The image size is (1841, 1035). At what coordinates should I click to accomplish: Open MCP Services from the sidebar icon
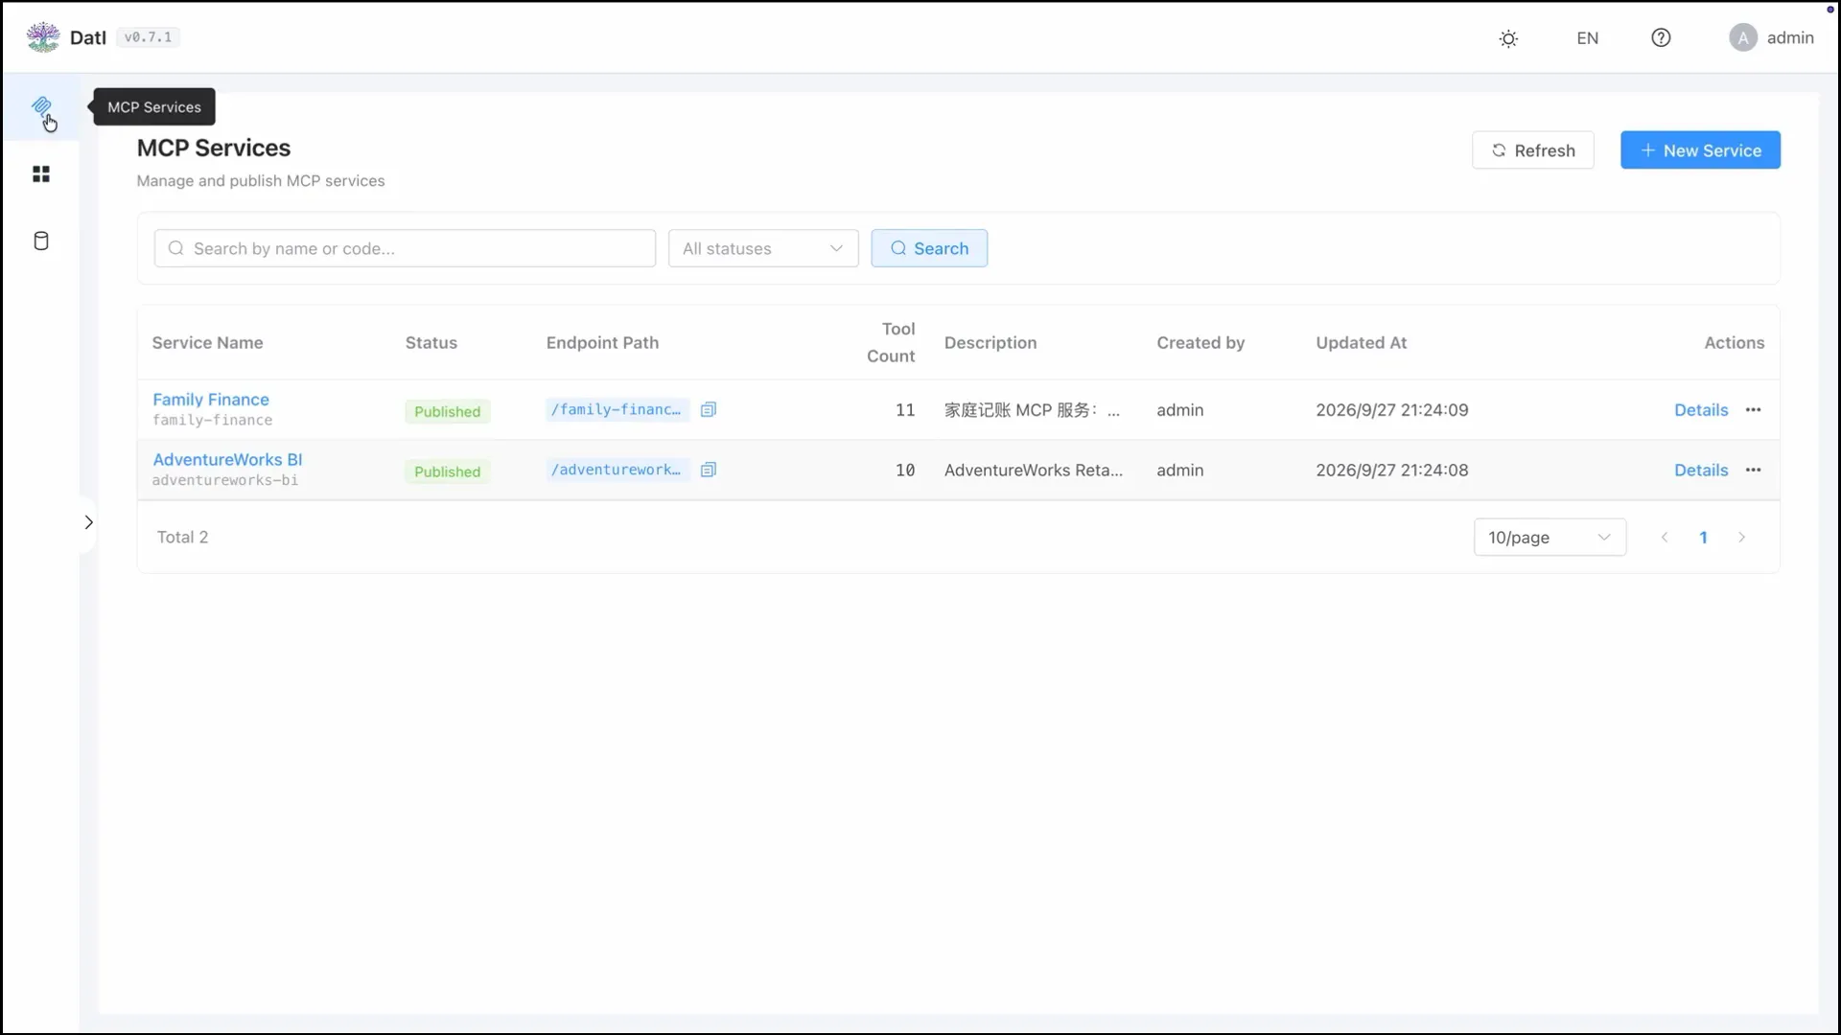pyautogui.click(x=41, y=106)
